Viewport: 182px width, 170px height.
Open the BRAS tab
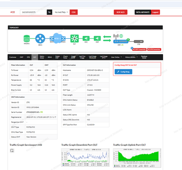coord(50,57)
